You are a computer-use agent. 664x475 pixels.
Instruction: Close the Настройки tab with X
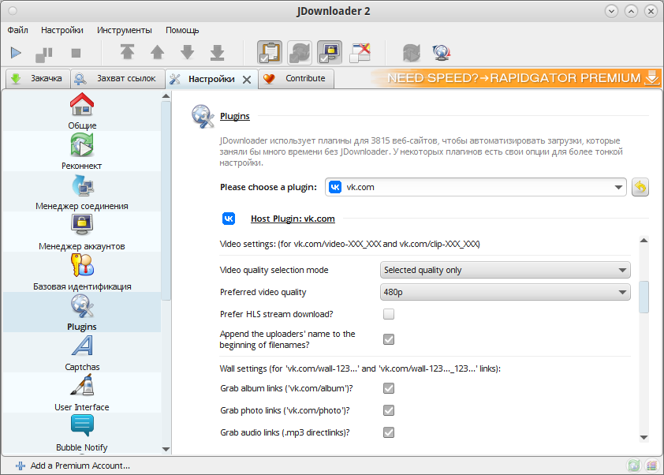tap(247, 79)
